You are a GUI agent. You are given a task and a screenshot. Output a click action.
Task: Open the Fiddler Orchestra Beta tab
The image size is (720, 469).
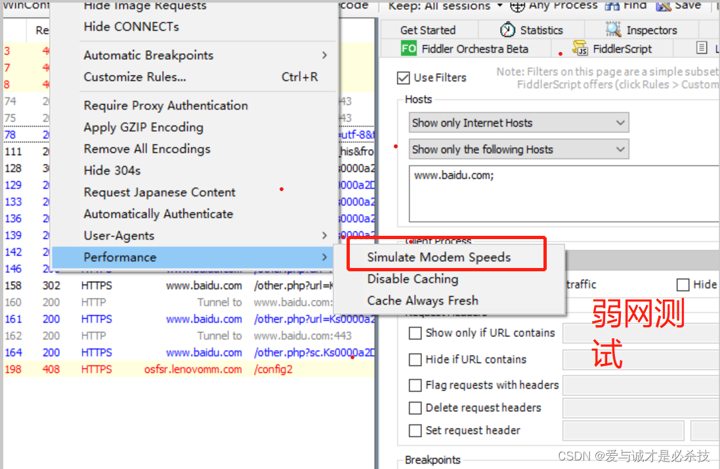pos(466,49)
